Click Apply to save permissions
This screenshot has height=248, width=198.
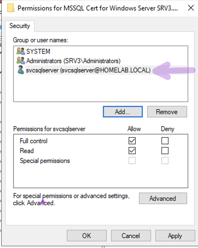coord(175,236)
